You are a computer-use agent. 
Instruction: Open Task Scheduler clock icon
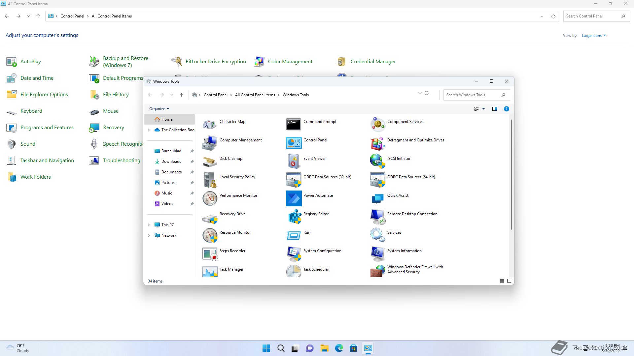294,272
